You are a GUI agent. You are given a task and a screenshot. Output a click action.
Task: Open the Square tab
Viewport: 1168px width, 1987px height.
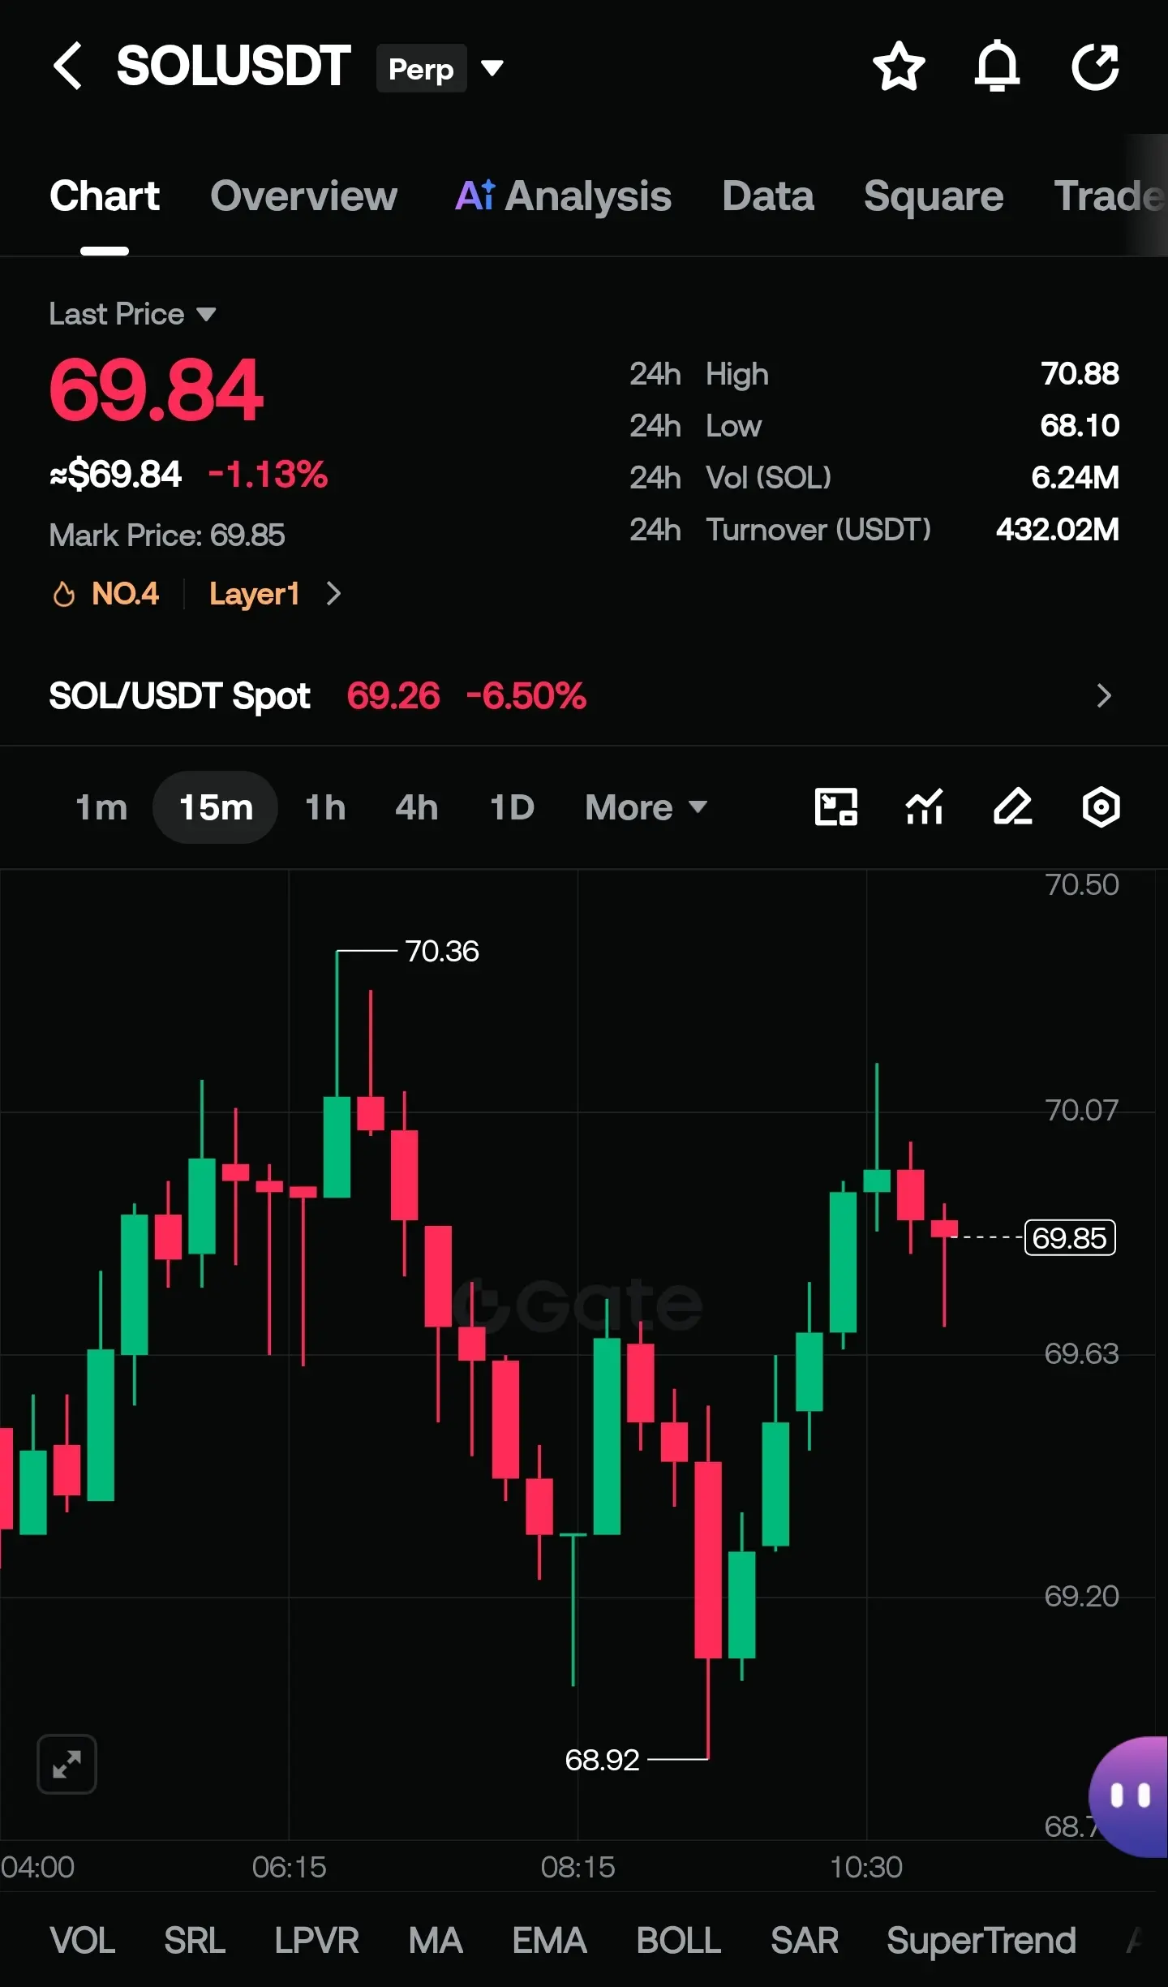pos(934,196)
